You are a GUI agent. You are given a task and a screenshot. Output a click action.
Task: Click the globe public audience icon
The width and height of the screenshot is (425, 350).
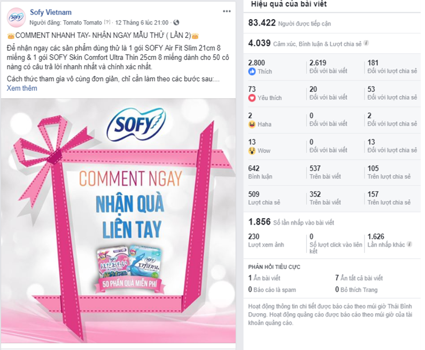[176, 22]
